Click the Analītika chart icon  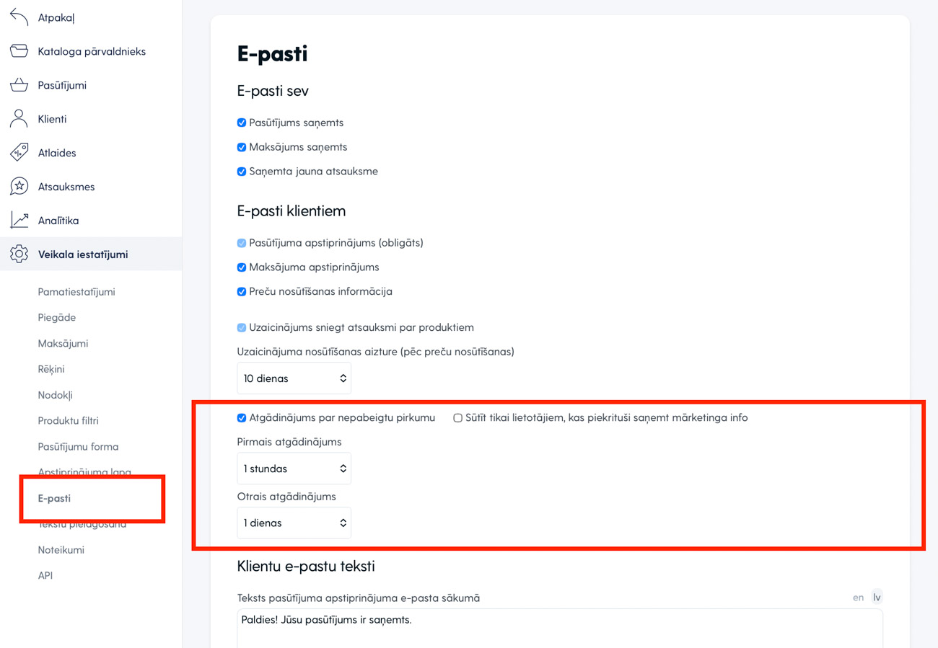click(x=19, y=221)
